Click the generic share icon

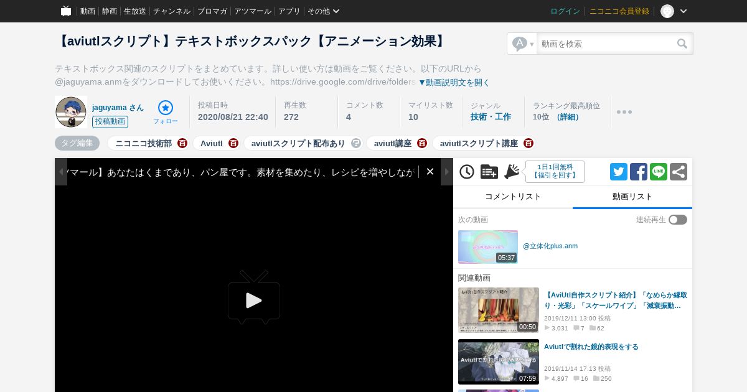coord(679,172)
